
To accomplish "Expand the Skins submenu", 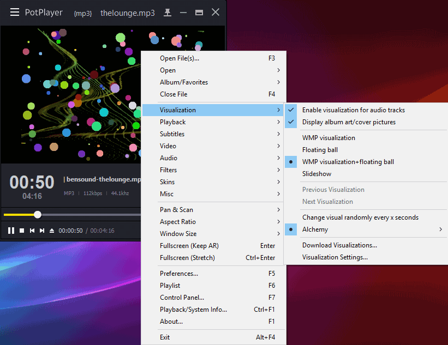I will pyautogui.click(x=213, y=182).
